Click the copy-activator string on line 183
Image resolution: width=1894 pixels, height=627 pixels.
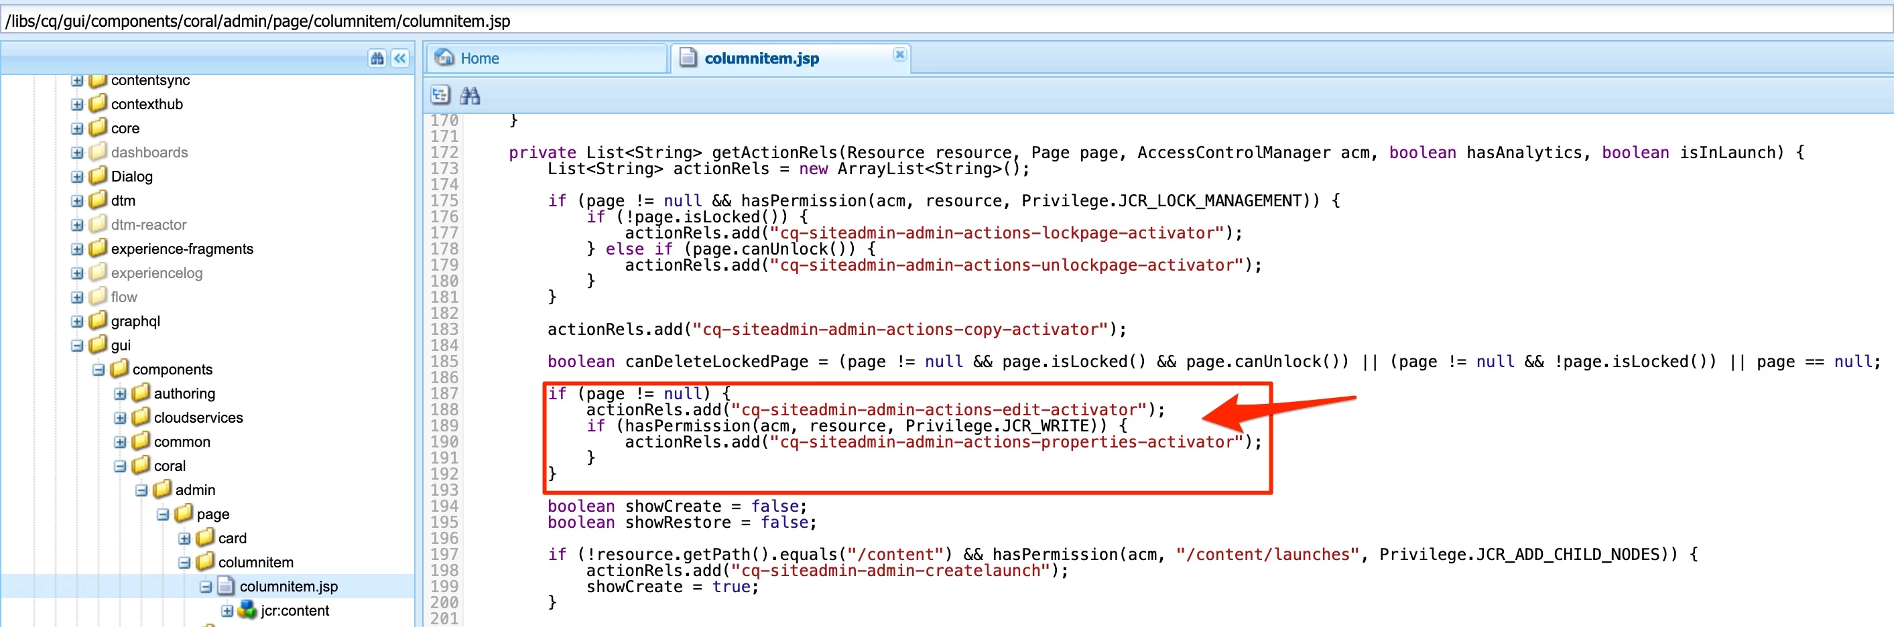click(899, 330)
